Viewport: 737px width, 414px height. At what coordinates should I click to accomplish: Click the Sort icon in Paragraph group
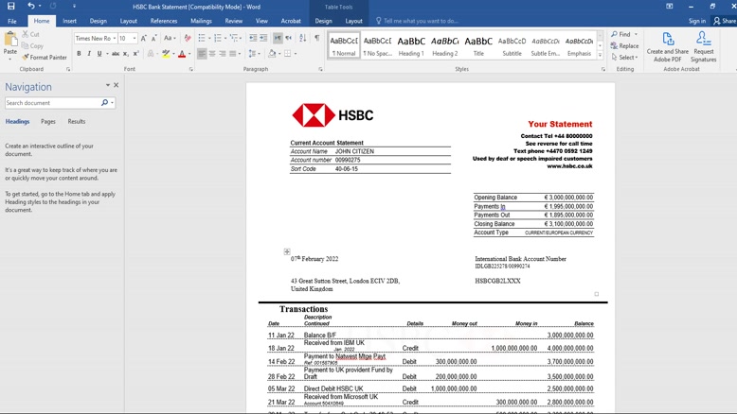tap(304, 39)
